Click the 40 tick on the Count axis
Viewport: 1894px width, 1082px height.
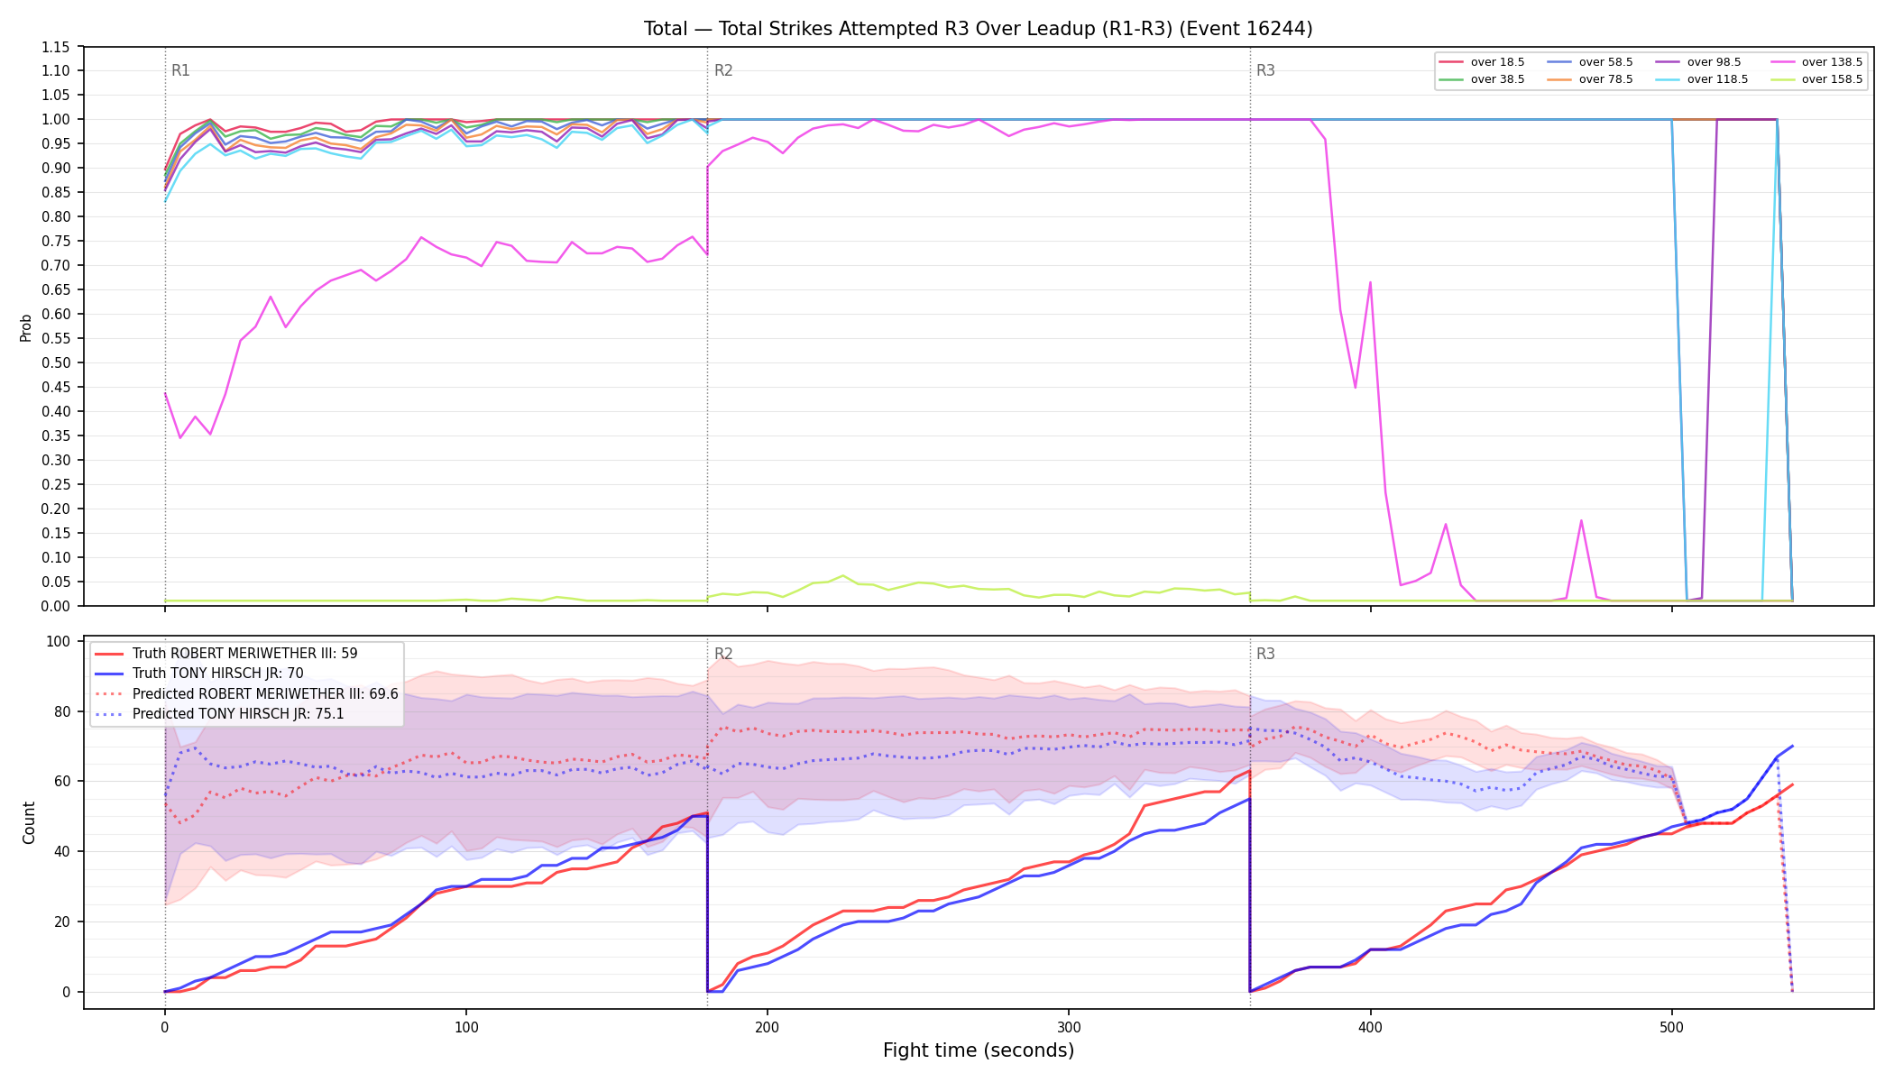tap(61, 851)
